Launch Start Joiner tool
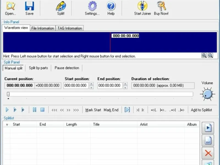 tap(142, 8)
